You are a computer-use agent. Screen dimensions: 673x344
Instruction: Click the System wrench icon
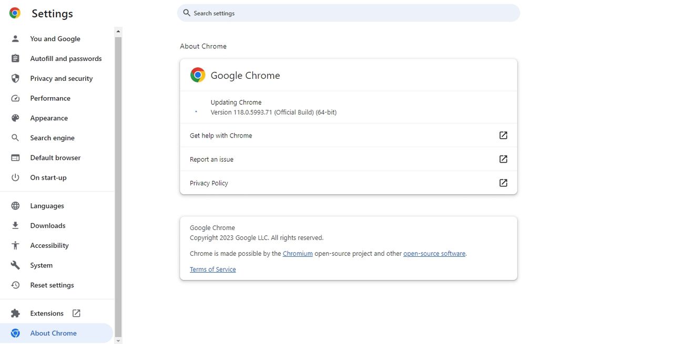point(15,265)
